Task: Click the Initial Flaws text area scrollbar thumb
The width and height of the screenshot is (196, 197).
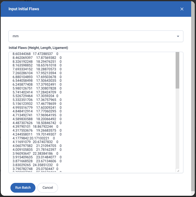Action: 177,70
